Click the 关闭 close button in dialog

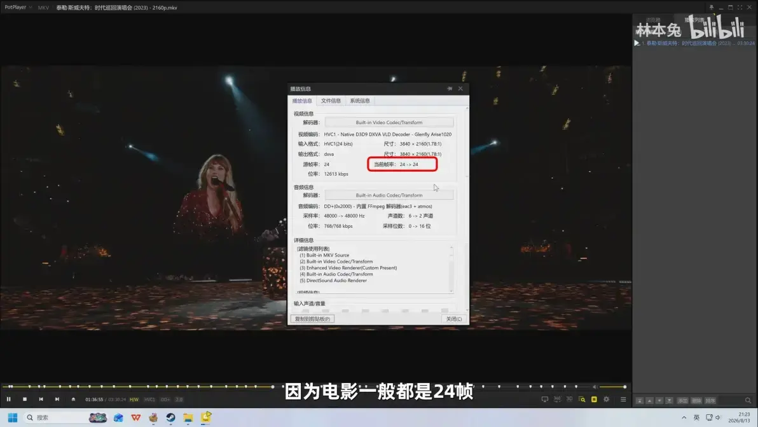(x=453, y=319)
